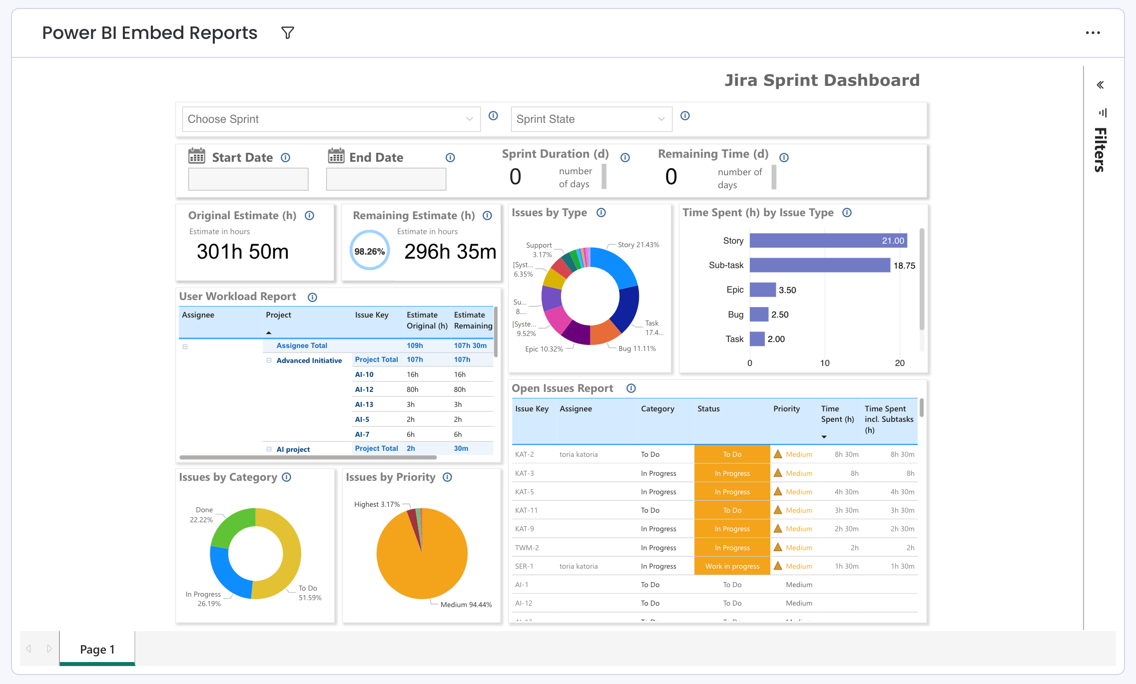This screenshot has width=1136, height=684.
Task: Sort by Time Spent (h) column header
Action: point(837,414)
